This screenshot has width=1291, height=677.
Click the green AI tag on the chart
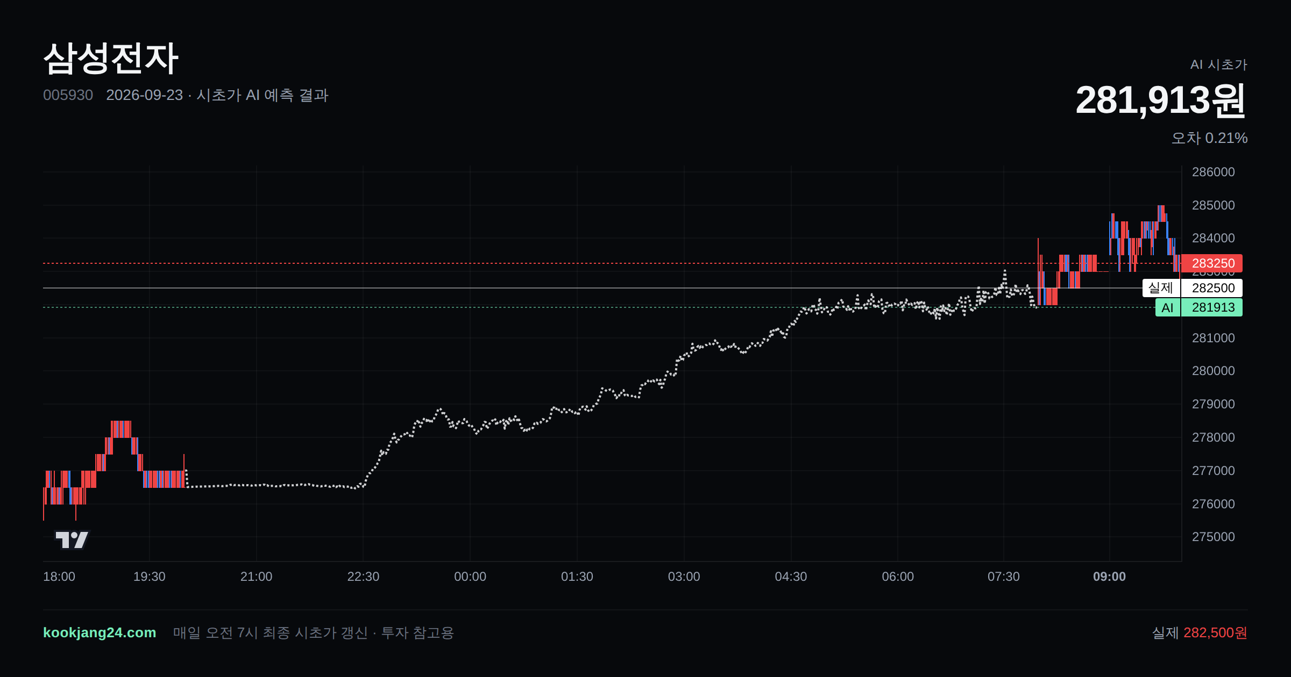(1167, 307)
